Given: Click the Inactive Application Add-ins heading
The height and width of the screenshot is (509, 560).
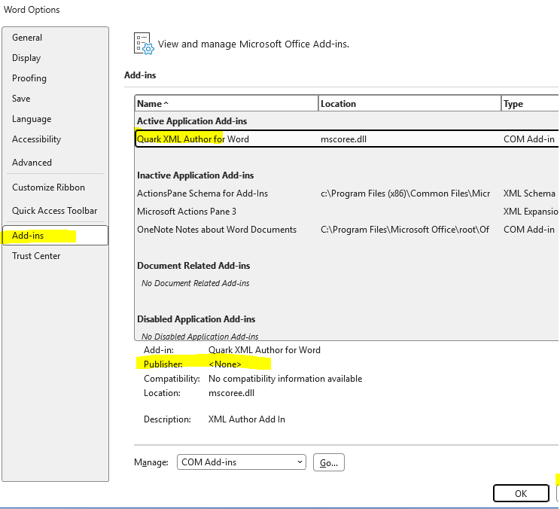Looking at the screenshot, I should point(196,175).
